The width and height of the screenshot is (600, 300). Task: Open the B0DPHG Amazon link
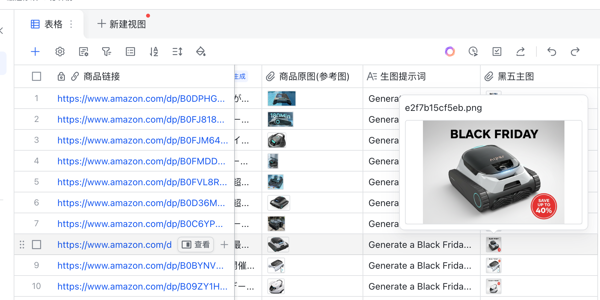pyautogui.click(x=141, y=98)
